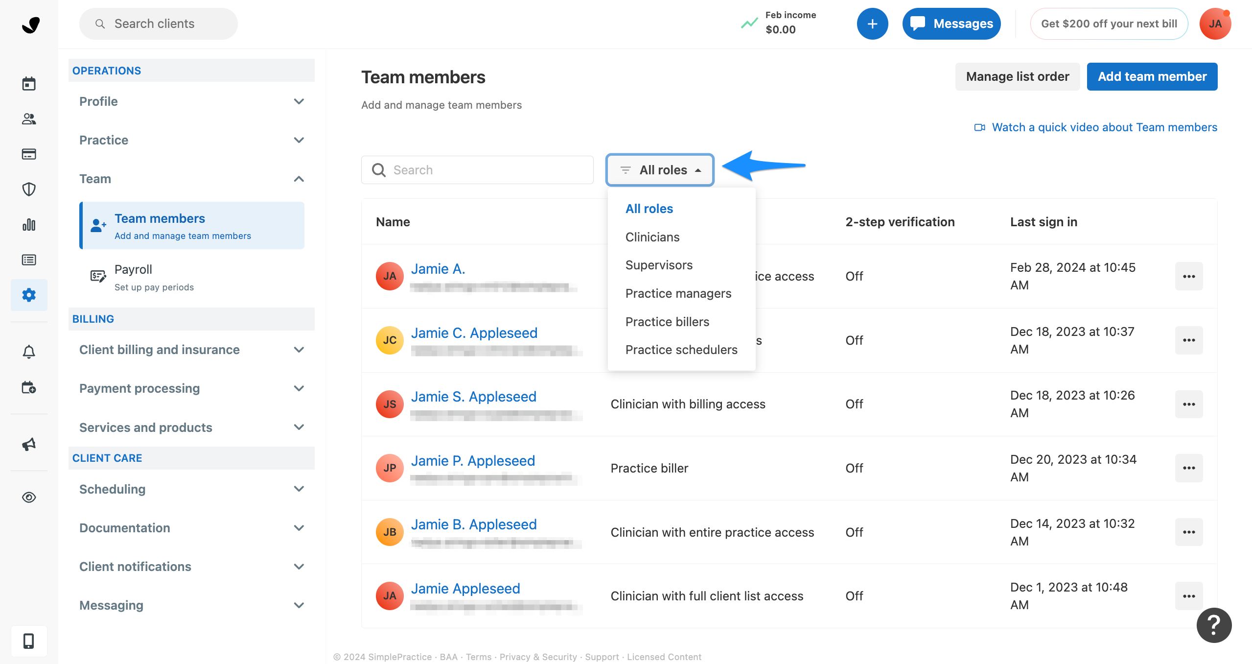This screenshot has width=1252, height=664.
Task: Expand the Practice section
Action: pos(191,140)
